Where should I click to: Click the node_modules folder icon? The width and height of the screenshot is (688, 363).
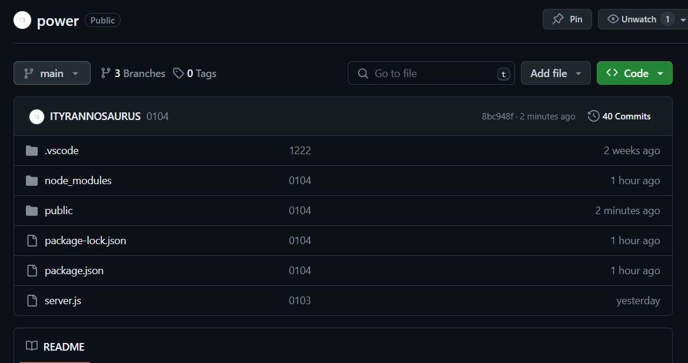click(32, 181)
